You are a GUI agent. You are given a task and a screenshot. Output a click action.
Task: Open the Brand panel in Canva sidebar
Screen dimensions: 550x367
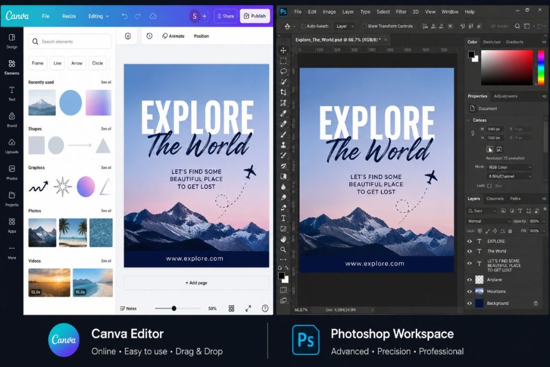coord(12,120)
